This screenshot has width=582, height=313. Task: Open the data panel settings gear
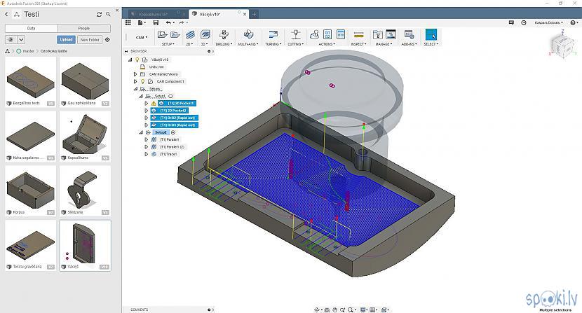(x=108, y=40)
